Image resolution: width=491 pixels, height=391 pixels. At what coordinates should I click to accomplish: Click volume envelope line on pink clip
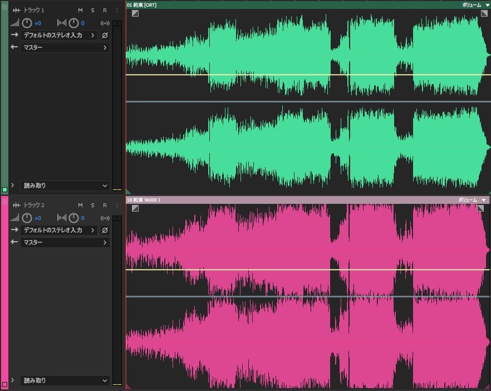[x=308, y=270]
